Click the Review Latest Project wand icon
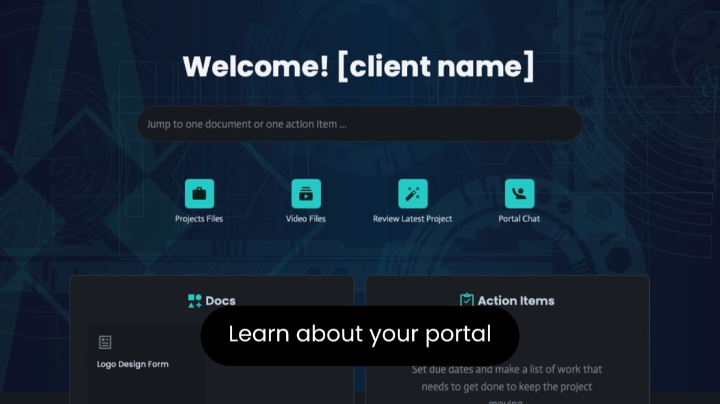Viewport: 720px width, 404px height. tap(413, 194)
